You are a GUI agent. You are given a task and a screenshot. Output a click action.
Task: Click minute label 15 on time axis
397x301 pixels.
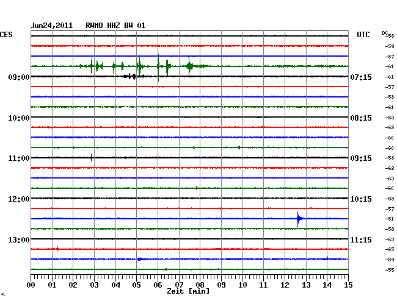[x=348, y=285]
